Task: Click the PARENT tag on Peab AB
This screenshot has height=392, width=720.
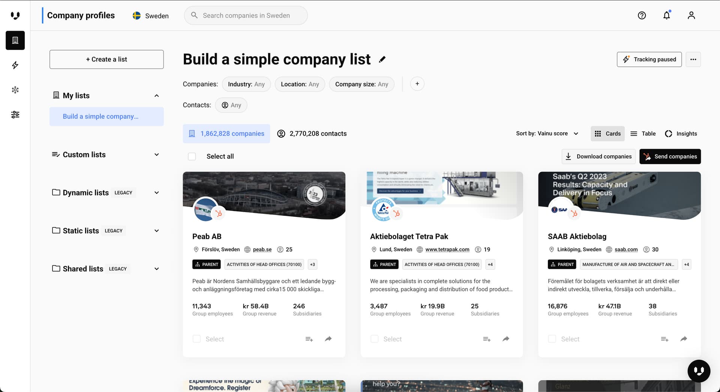Action: point(207,265)
